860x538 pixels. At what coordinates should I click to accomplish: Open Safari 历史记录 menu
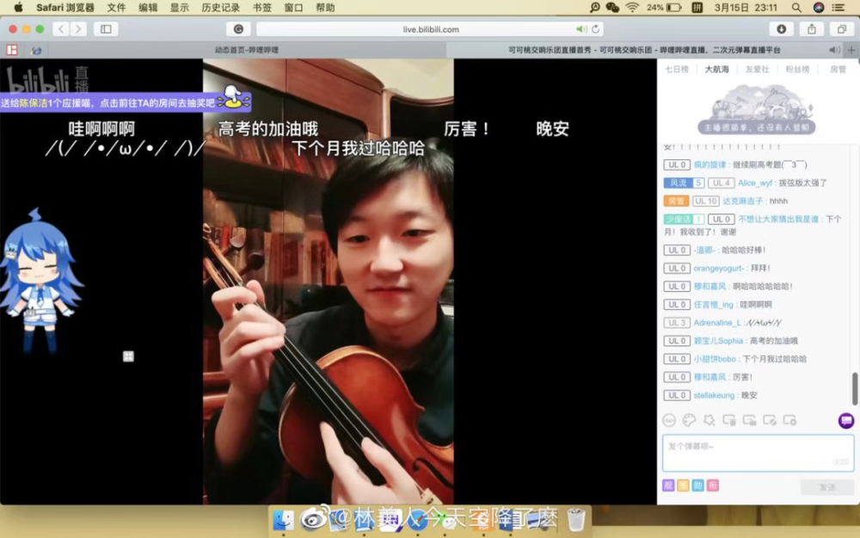pos(221,8)
